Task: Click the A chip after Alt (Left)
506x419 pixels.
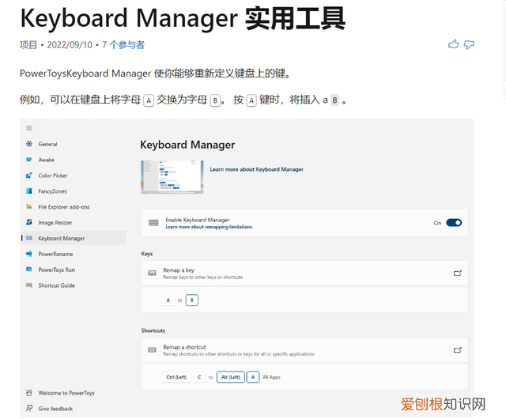Action: (253, 377)
